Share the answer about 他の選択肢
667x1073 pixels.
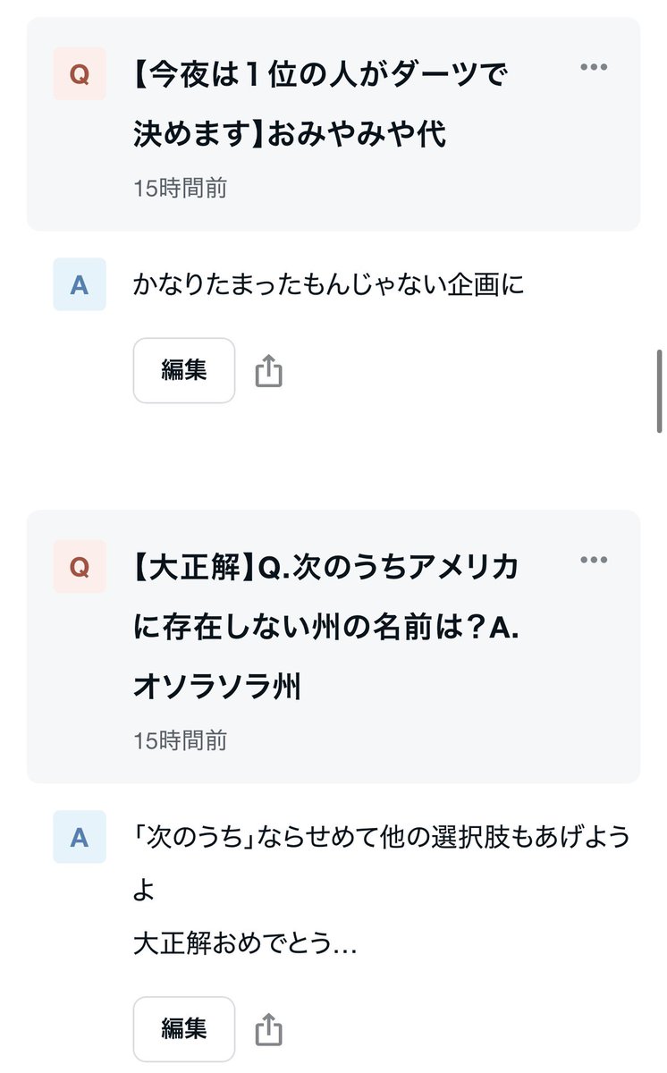[x=268, y=1029]
